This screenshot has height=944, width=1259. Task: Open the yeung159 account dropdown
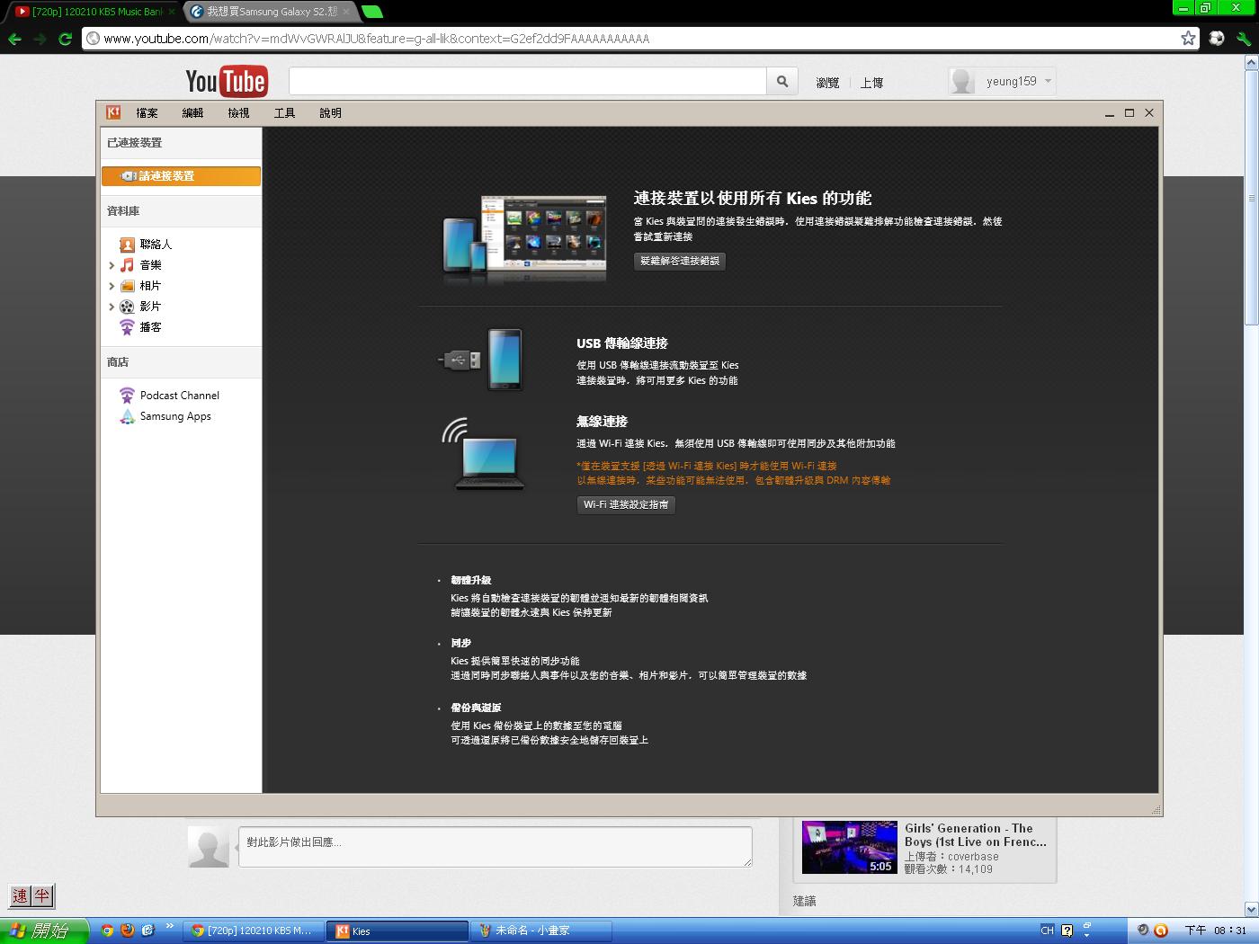1019,81
